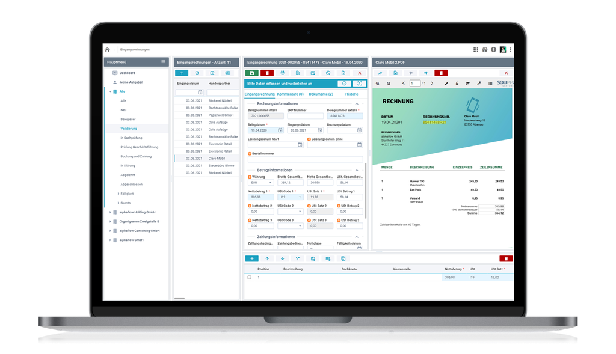This screenshot has width=616, height=354.
Task: Select the Steuerbüro Blome invoice row
Action: (207, 166)
